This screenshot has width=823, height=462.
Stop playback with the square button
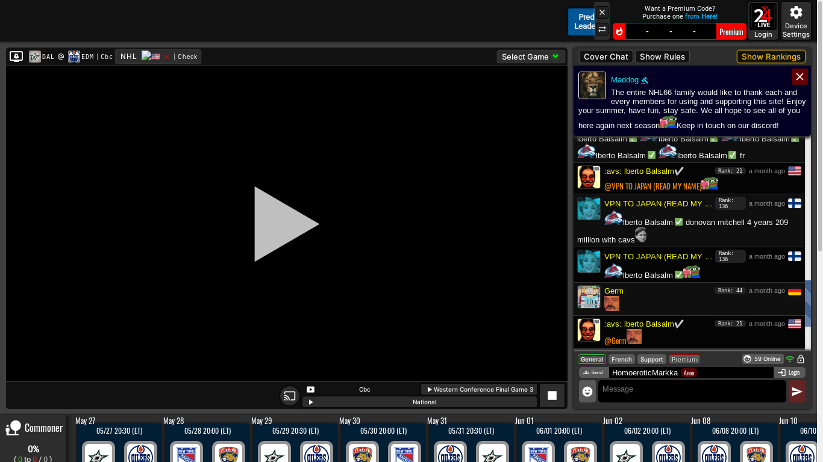coord(552,395)
